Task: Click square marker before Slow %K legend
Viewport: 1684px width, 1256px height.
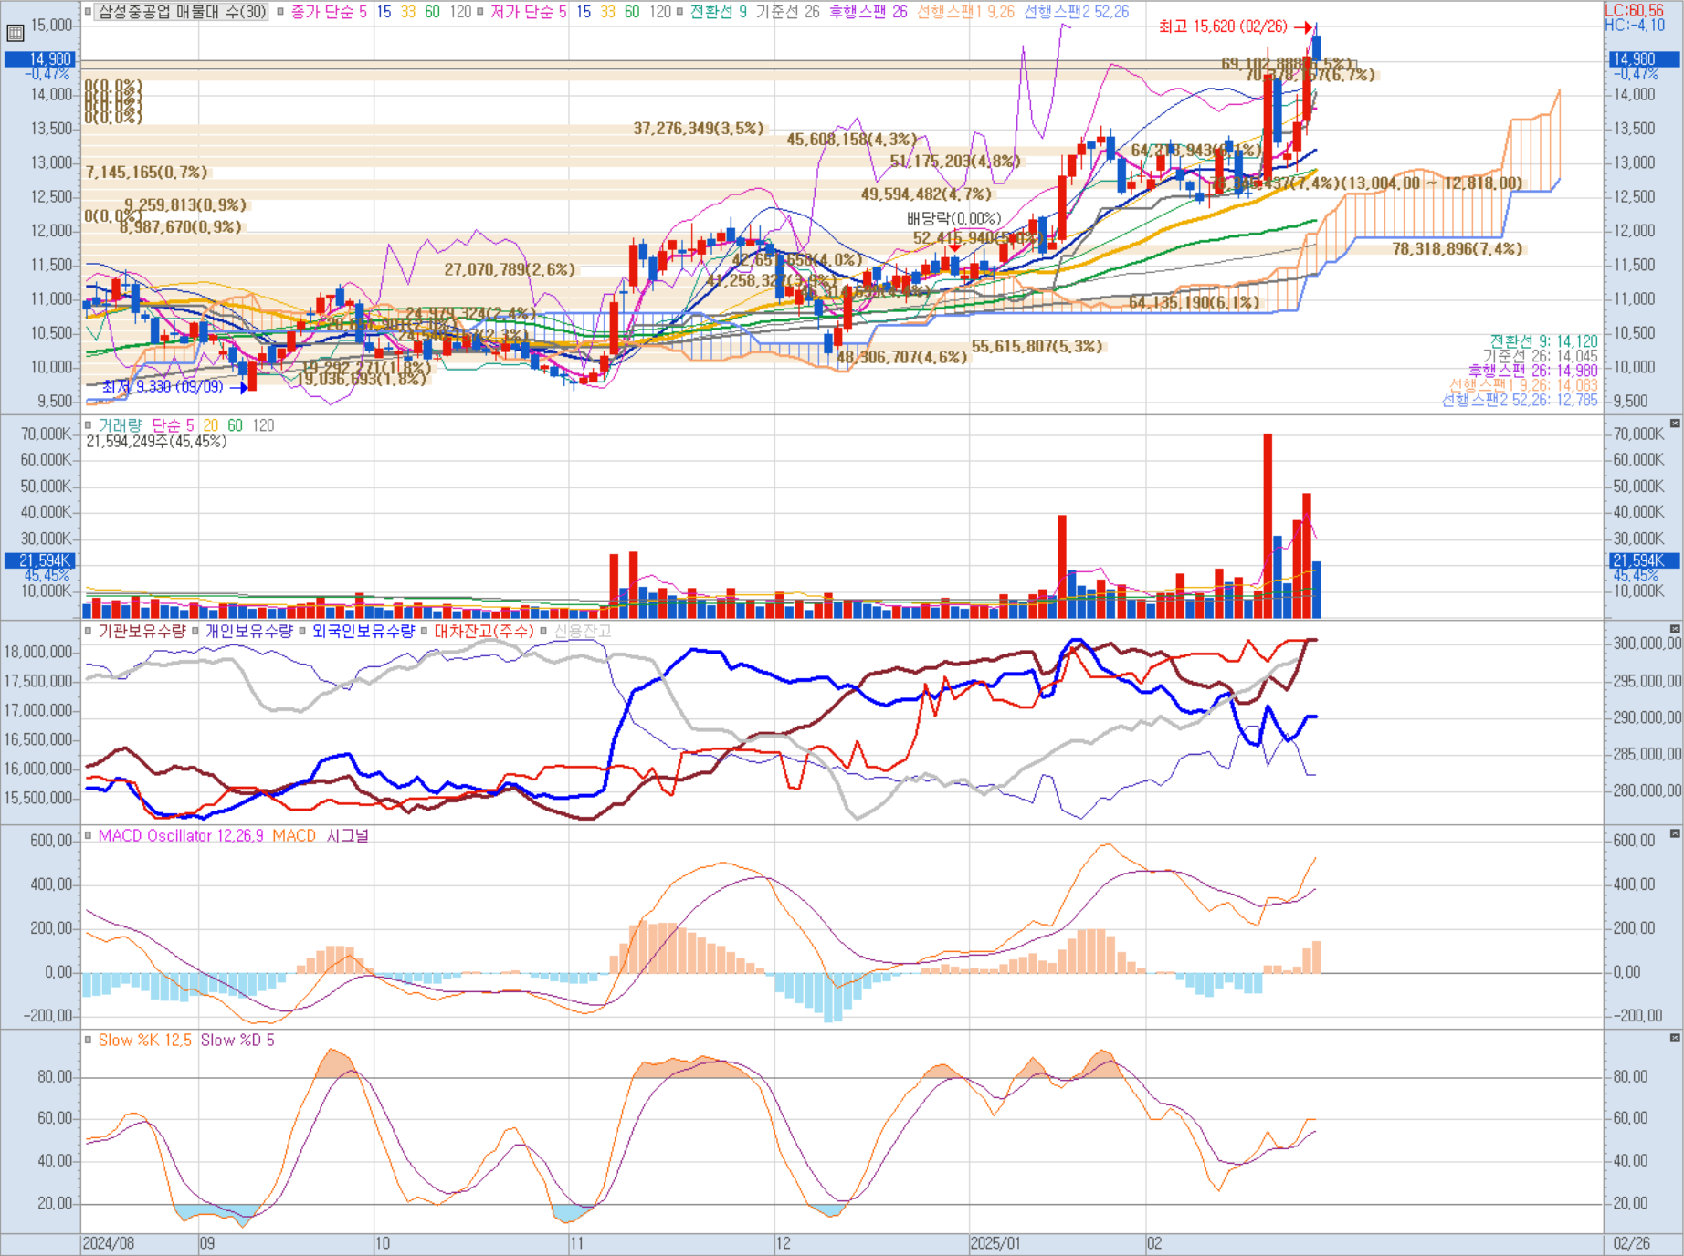Action: 89,1040
